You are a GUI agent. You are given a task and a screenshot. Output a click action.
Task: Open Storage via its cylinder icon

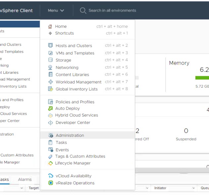50,60
